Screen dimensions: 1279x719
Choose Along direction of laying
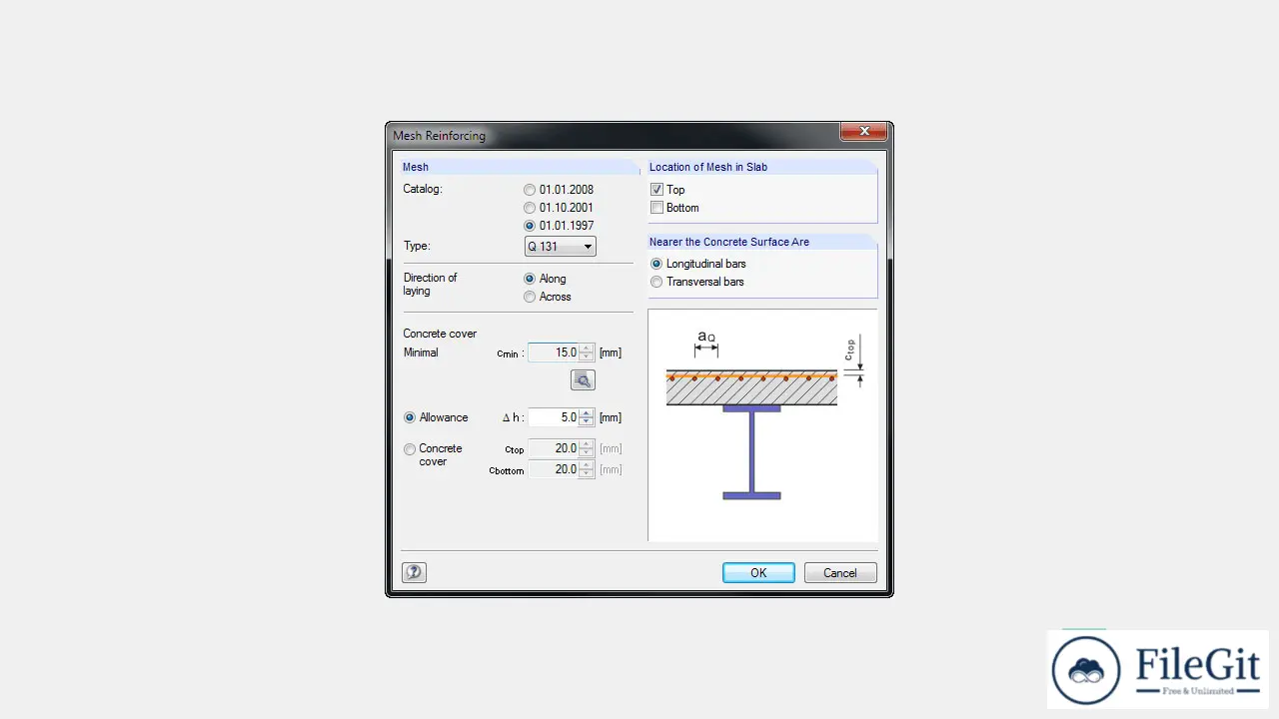pos(530,279)
